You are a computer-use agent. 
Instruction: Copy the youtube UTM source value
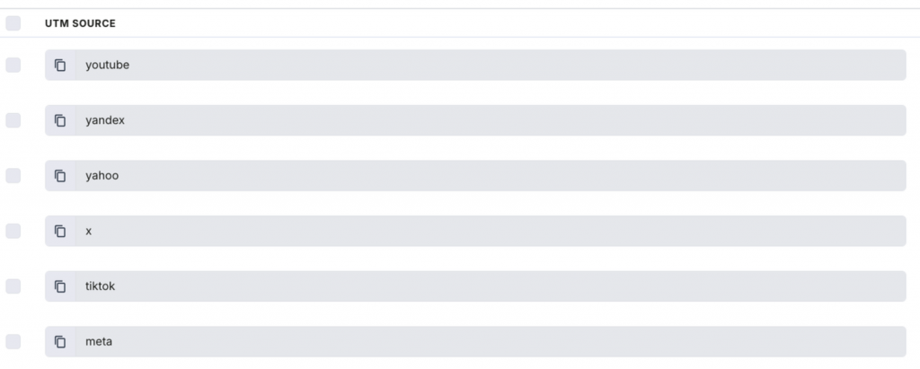[60, 66]
